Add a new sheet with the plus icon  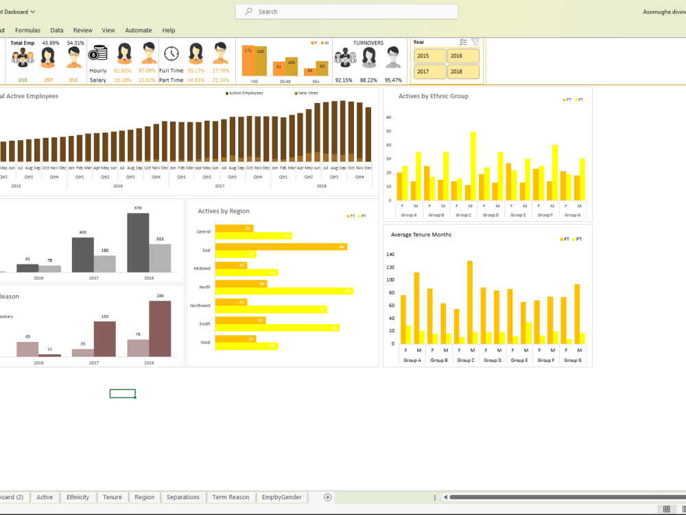pyautogui.click(x=328, y=497)
